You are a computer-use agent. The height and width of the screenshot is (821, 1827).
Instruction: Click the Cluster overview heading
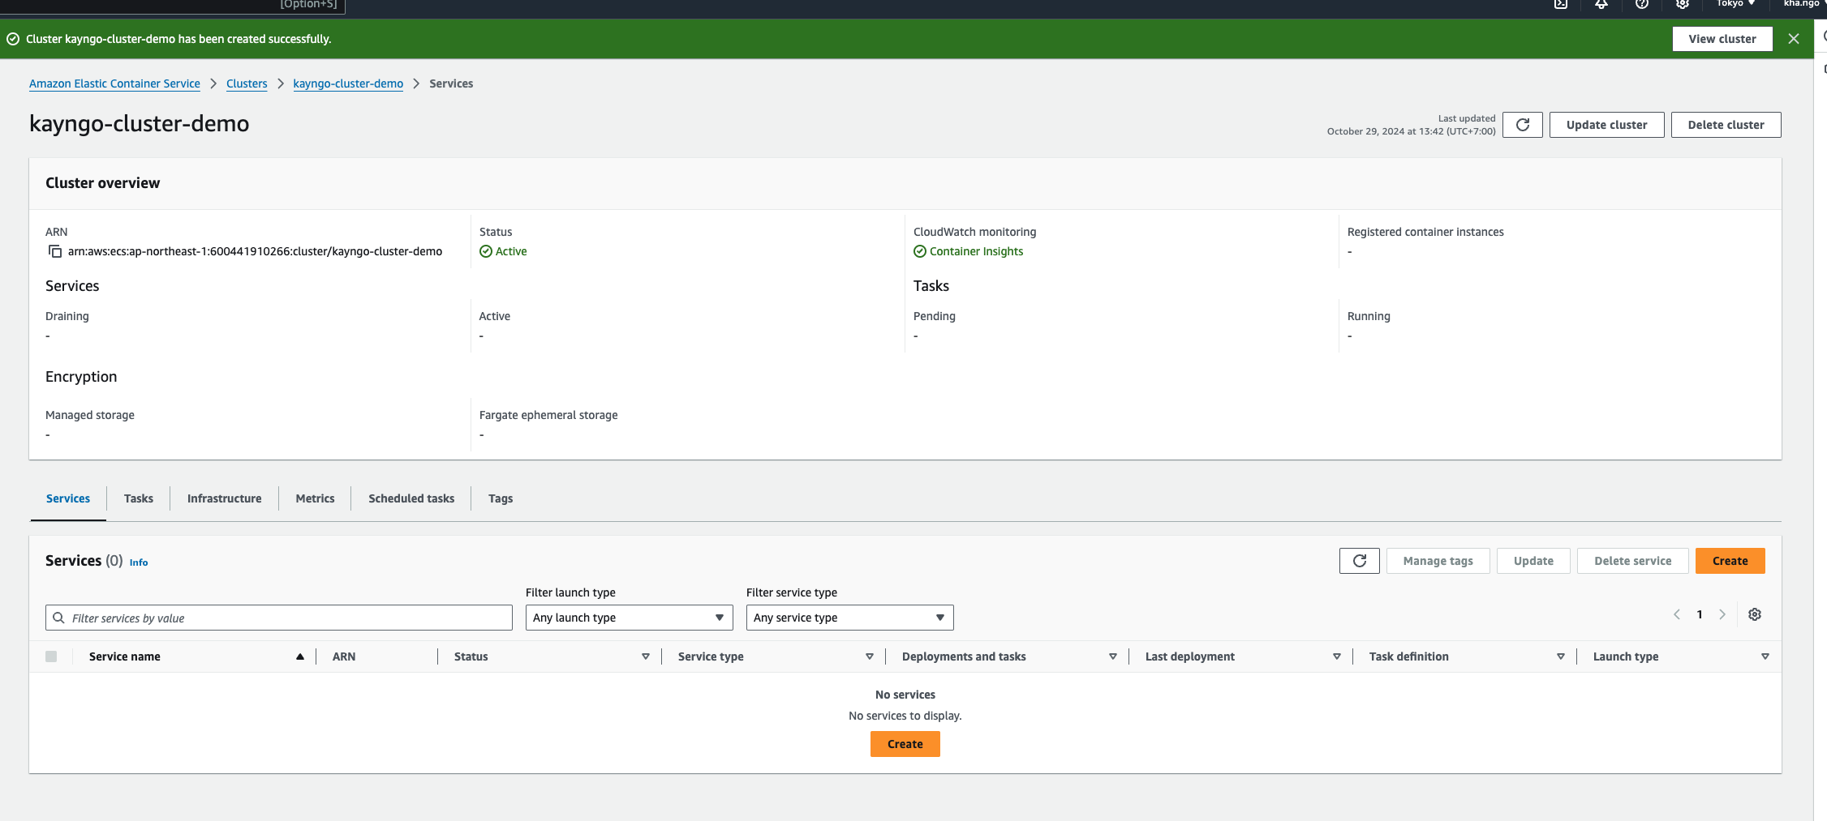point(103,183)
